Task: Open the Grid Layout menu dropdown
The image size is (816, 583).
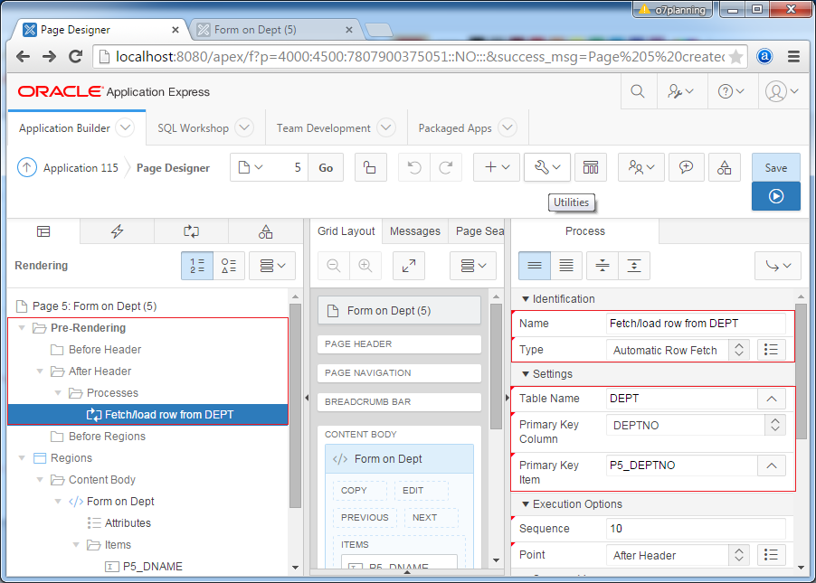Action: click(473, 266)
